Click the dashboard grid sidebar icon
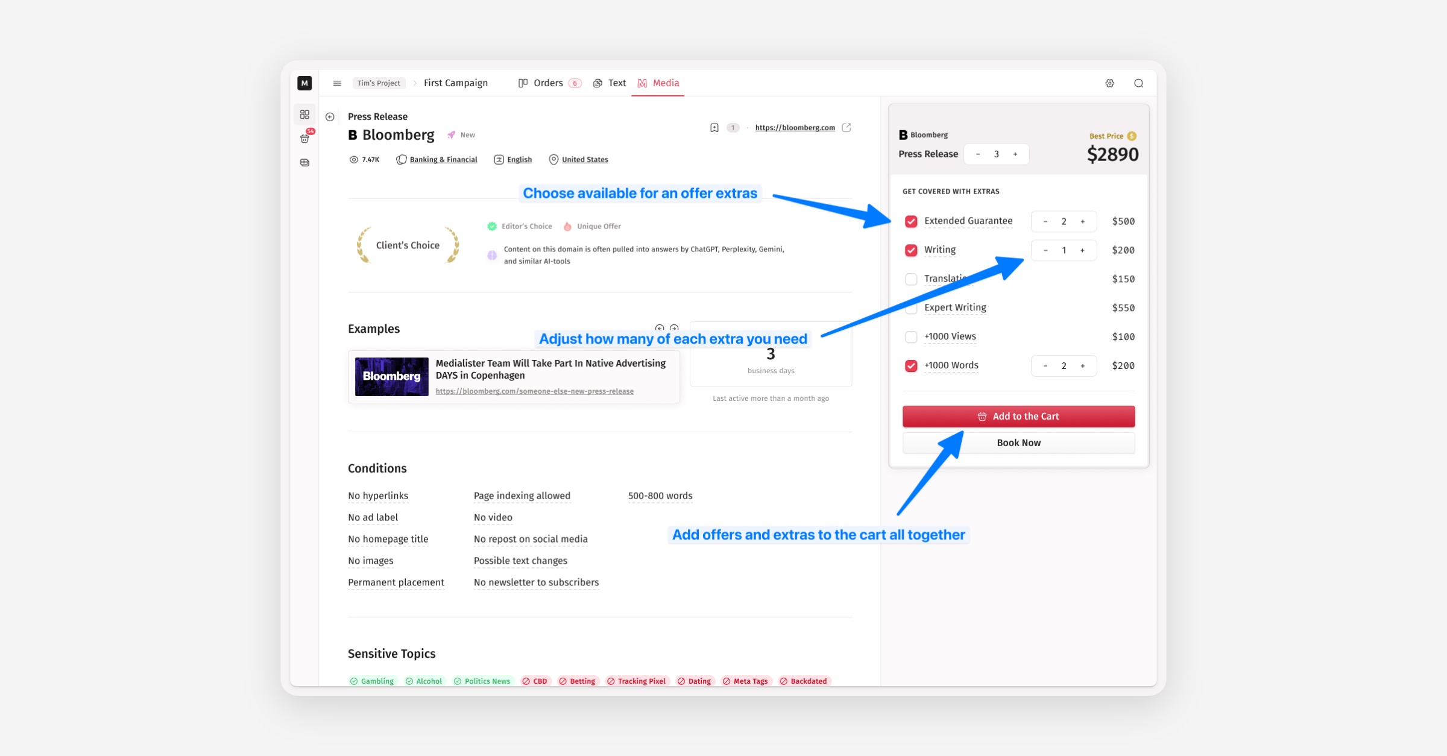The height and width of the screenshot is (756, 1447). tap(304, 115)
